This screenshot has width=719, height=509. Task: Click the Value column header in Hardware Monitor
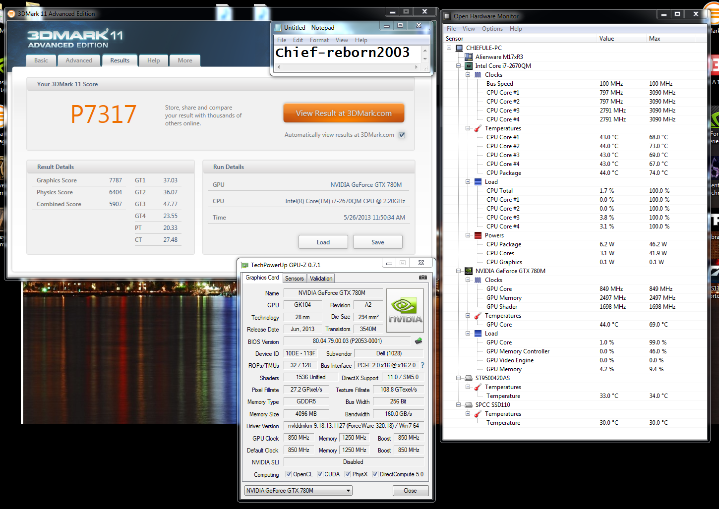coord(621,39)
